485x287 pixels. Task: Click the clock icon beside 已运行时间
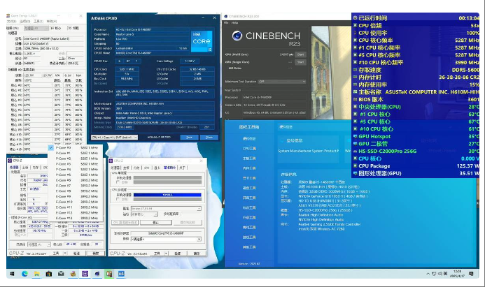click(355, 18)
